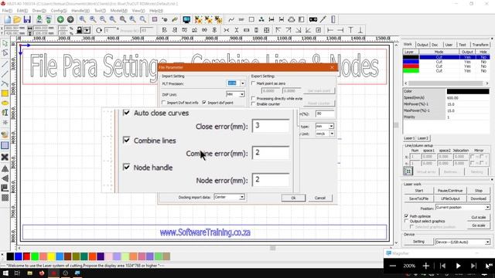Toggle the lock aspect ratio padlock icon
The width and height of the screenshot is (495, 278).
pyautogui.click(x=79, y=30)
